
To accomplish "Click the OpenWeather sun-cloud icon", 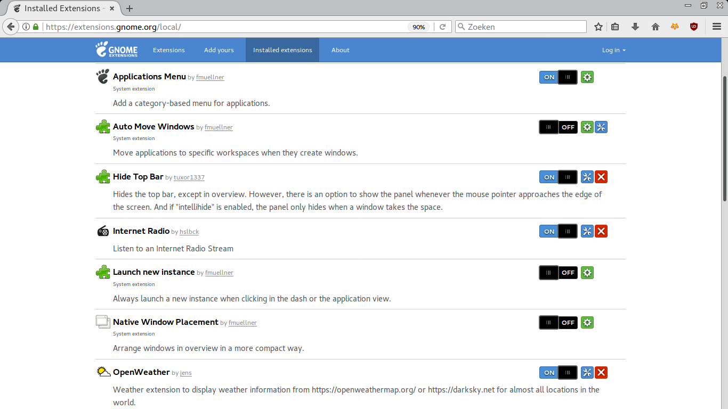I will (x=103, y=372).
